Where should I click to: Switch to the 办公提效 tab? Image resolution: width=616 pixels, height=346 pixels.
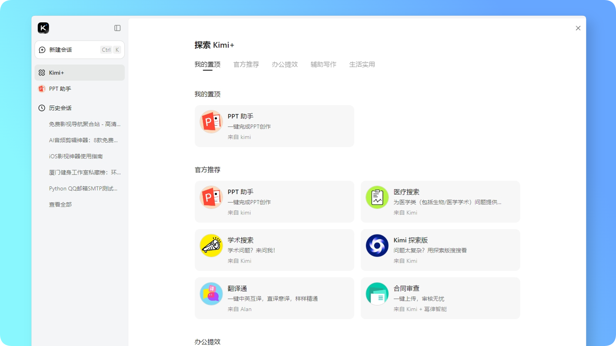[285, 65]
